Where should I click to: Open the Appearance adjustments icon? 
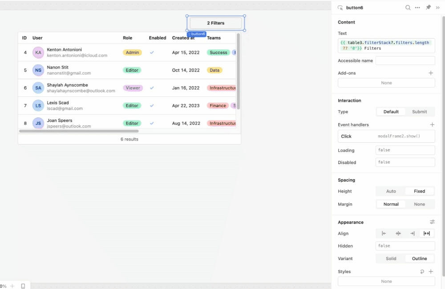click(x=432, y=221)
